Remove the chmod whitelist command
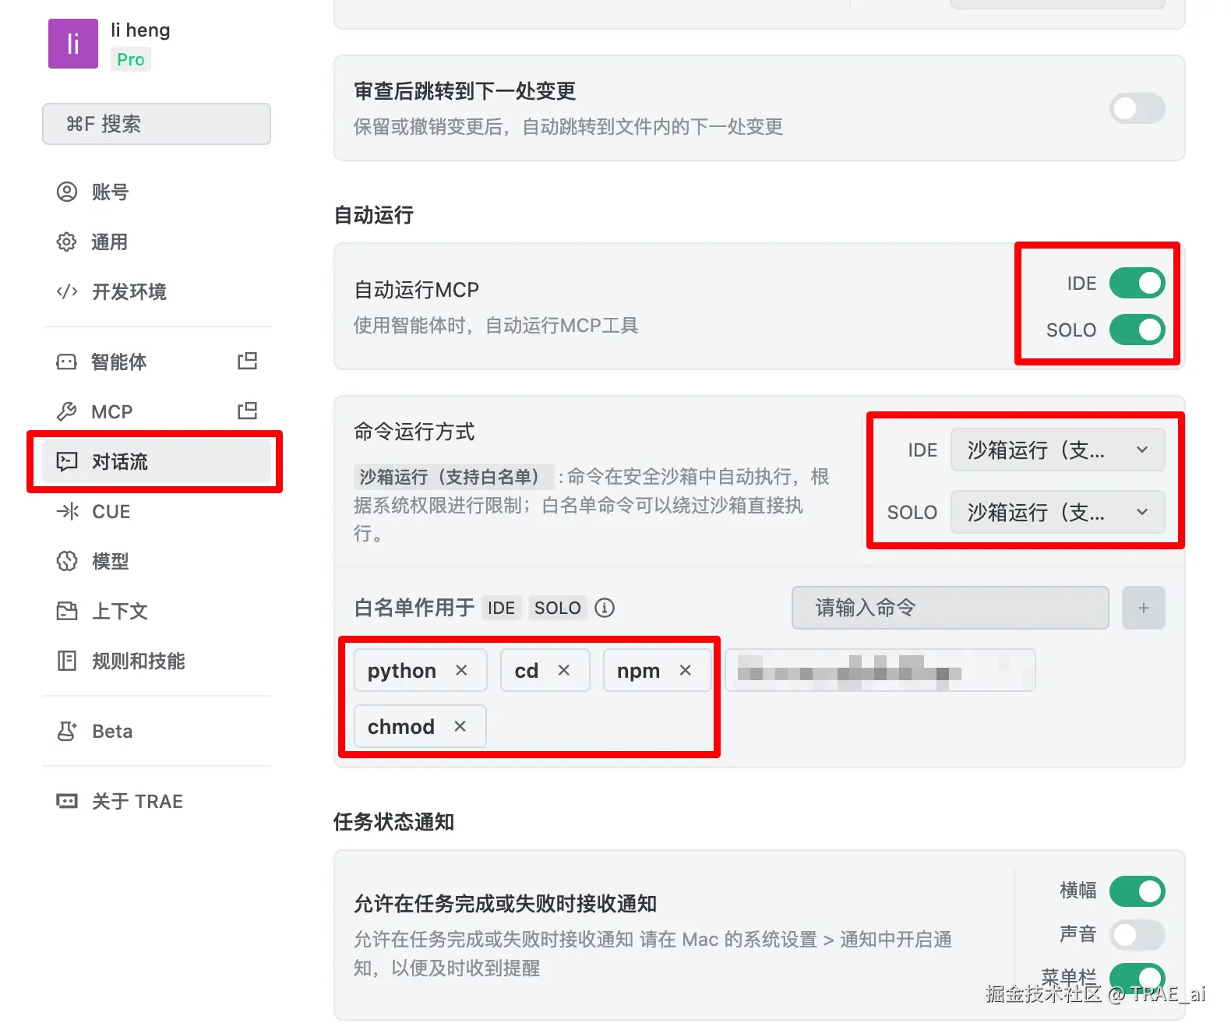 [460, 726]
